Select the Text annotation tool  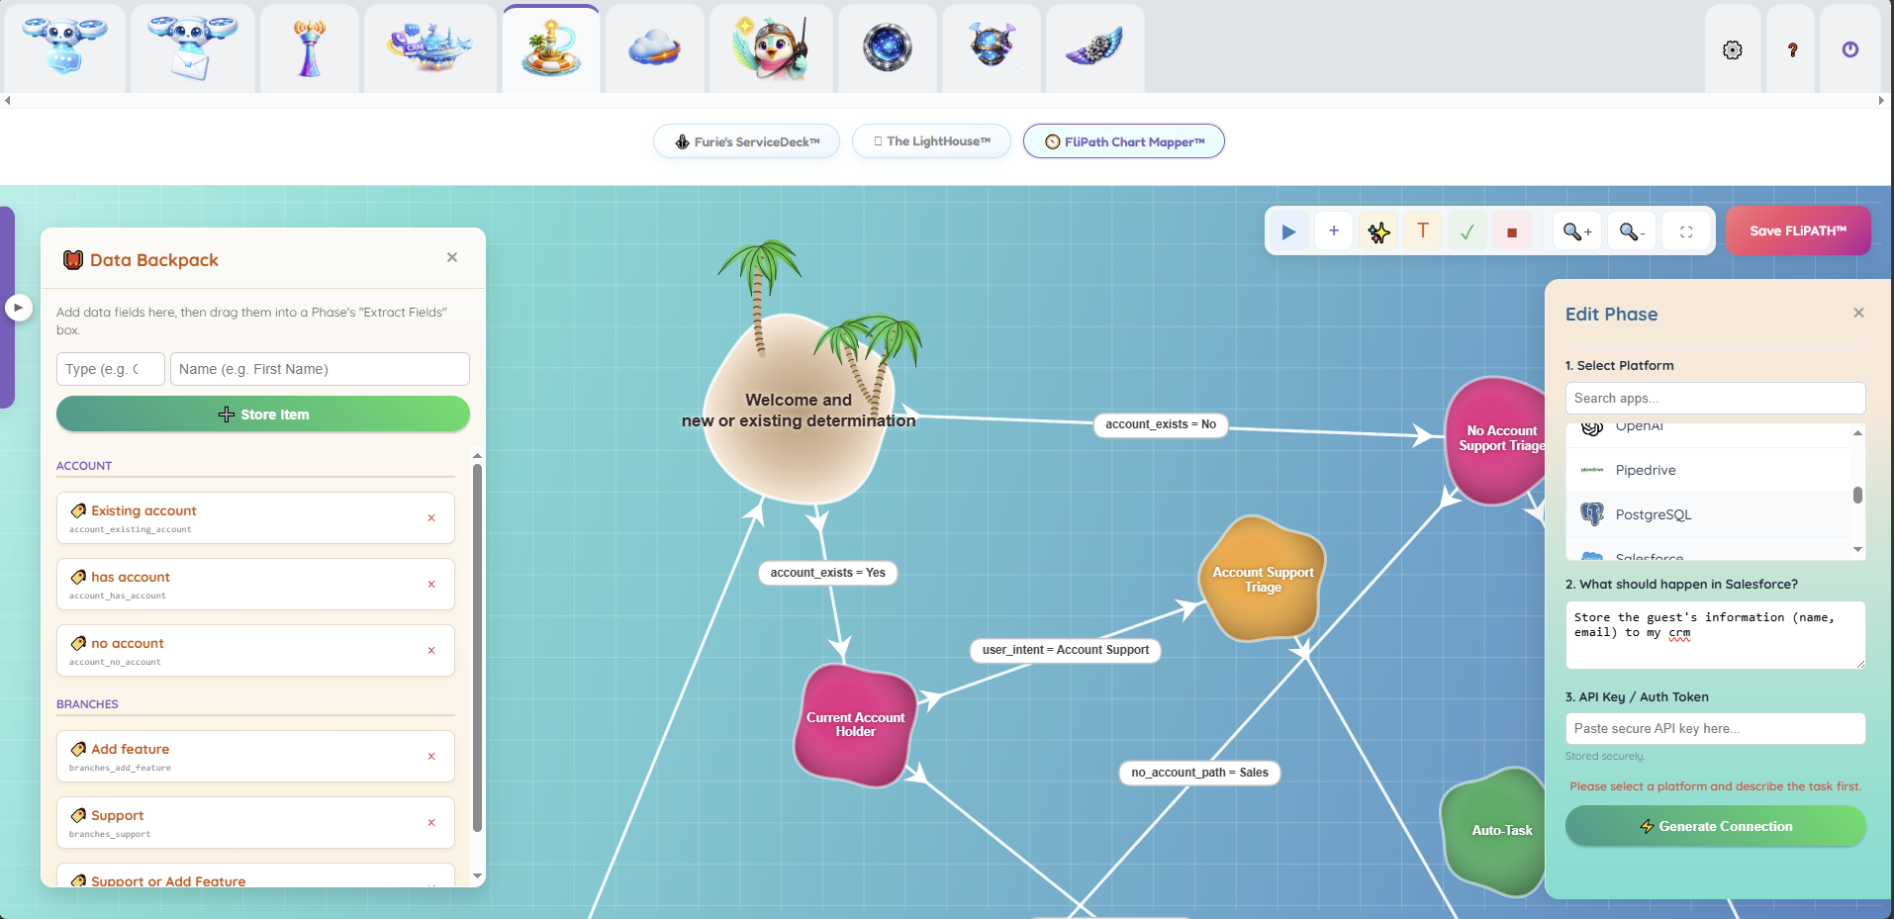pyautogui.click(x=1423, y=230)
